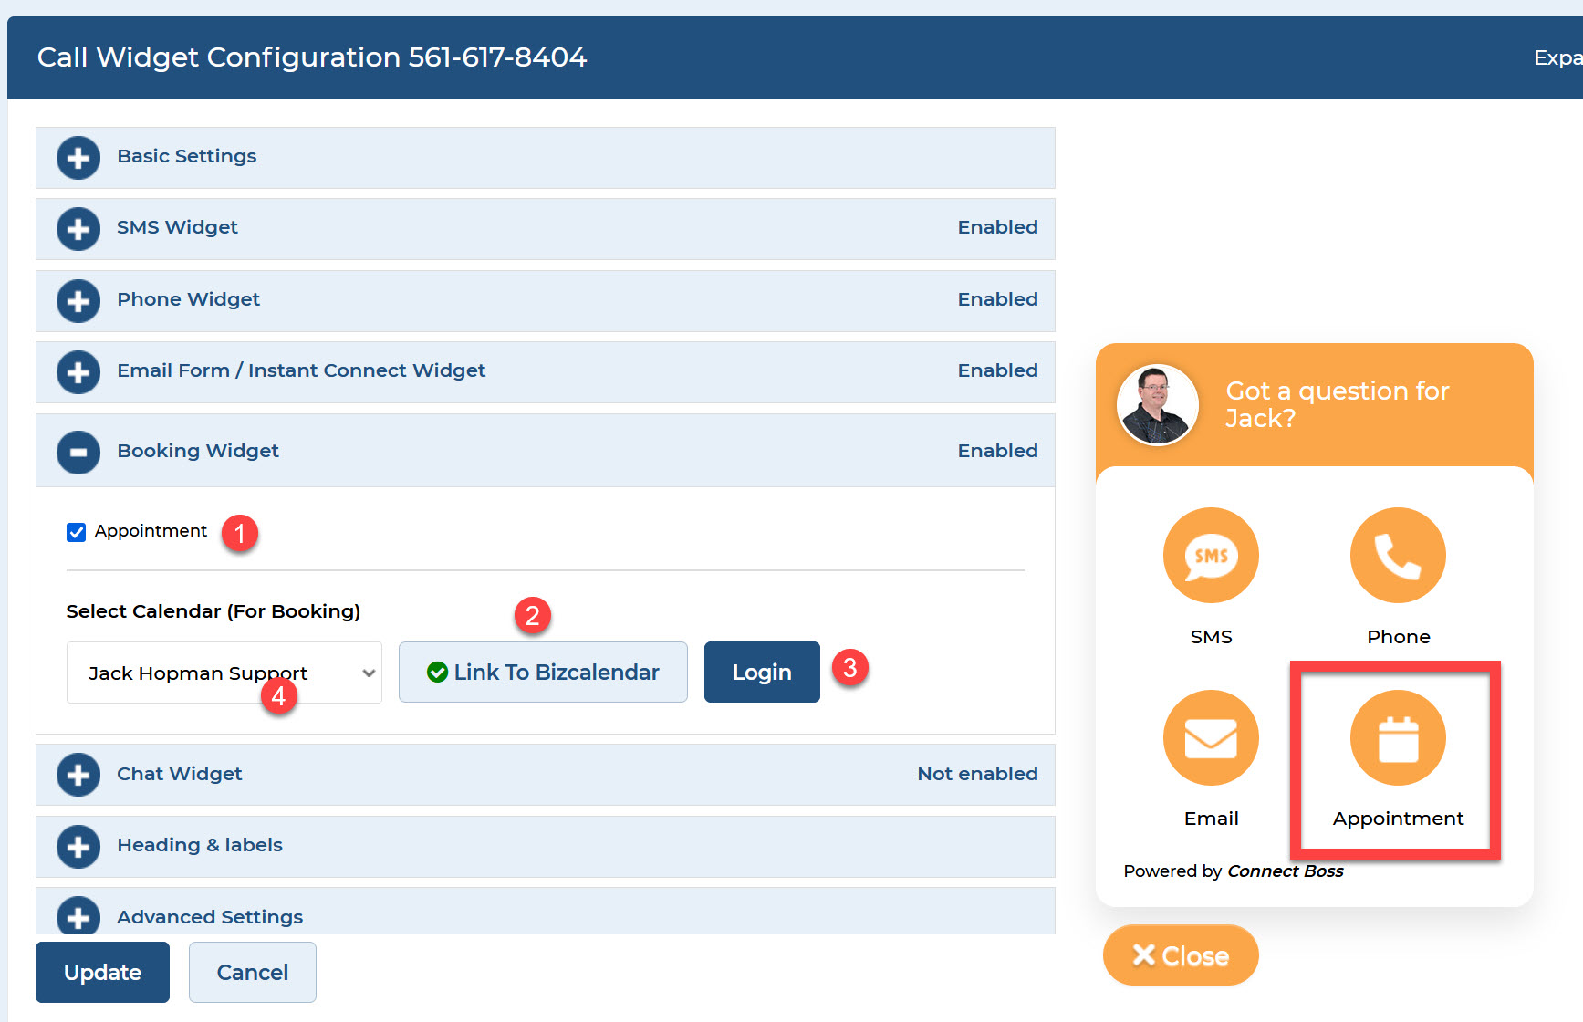1583x1022 pixels.
Task: Expand the Chat Widget section
Action: (x=78, y=775)
